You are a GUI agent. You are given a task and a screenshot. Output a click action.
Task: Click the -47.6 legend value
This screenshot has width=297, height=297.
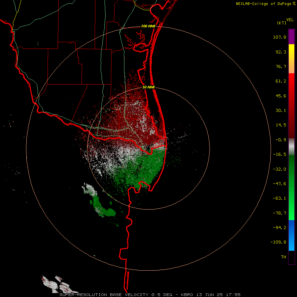point(280,184)
